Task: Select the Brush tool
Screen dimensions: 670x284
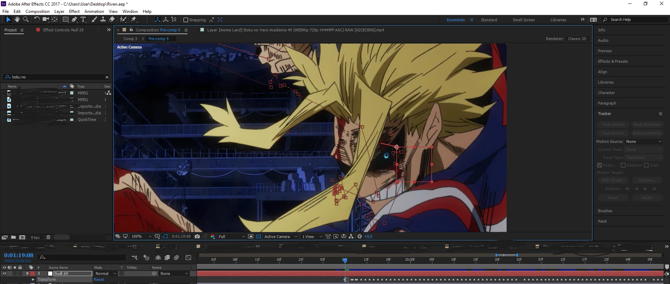Action: [x=94, y=20]
